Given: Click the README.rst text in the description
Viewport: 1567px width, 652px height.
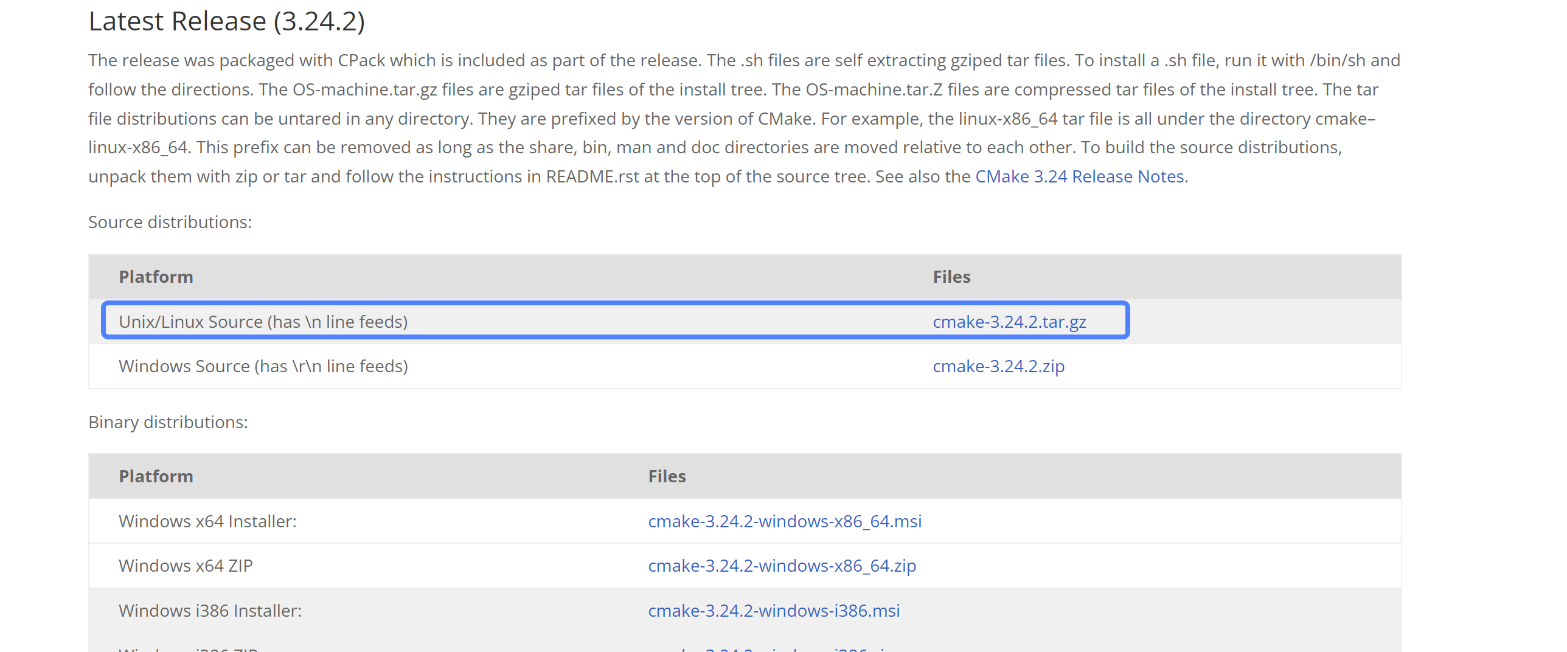Looking at the screenshot, I should tap(585, 176).
